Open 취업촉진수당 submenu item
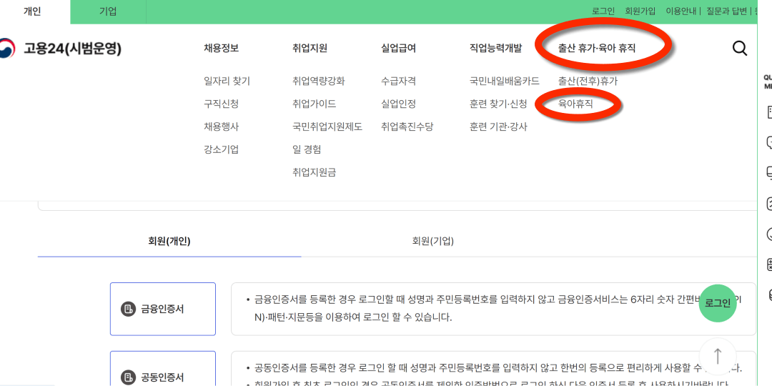The height and width of the screenshot is (386, 772). 407,127
